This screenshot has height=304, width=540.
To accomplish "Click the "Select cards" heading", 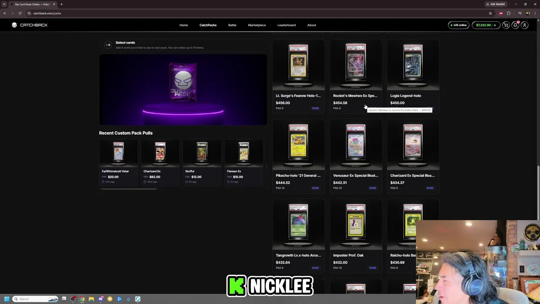I will point(125,43).
